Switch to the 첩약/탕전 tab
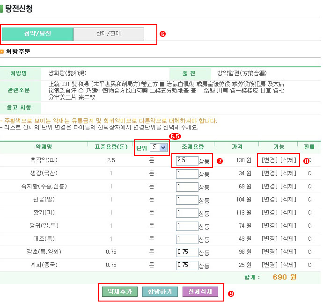 click(37, 34)
